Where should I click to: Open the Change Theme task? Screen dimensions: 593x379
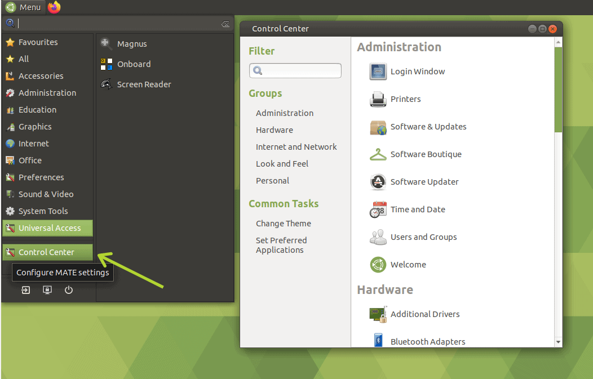point(284,223)
